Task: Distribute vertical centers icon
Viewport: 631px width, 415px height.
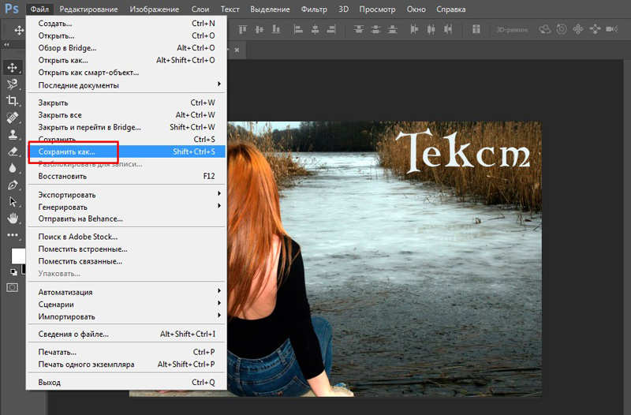Action: point(375,29)
